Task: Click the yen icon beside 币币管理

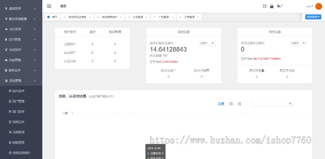Action: coord(6,50)
